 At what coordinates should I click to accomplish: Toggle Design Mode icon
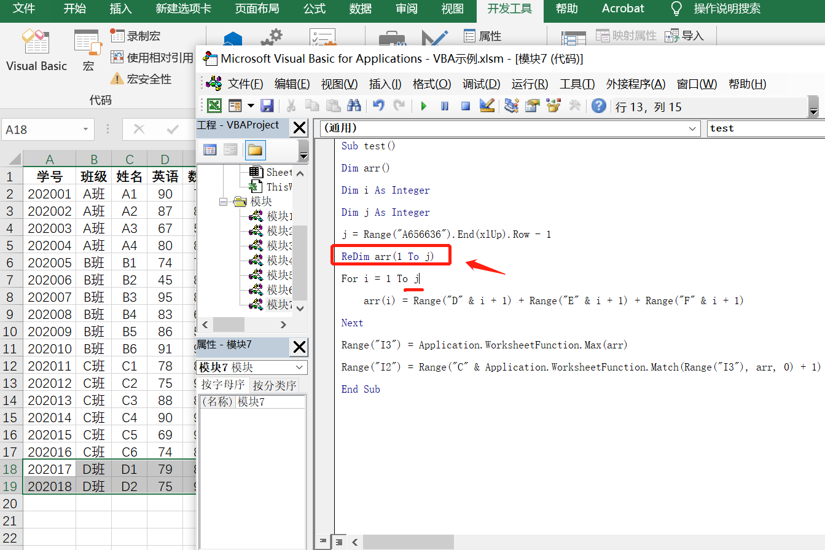coord(487,106)
